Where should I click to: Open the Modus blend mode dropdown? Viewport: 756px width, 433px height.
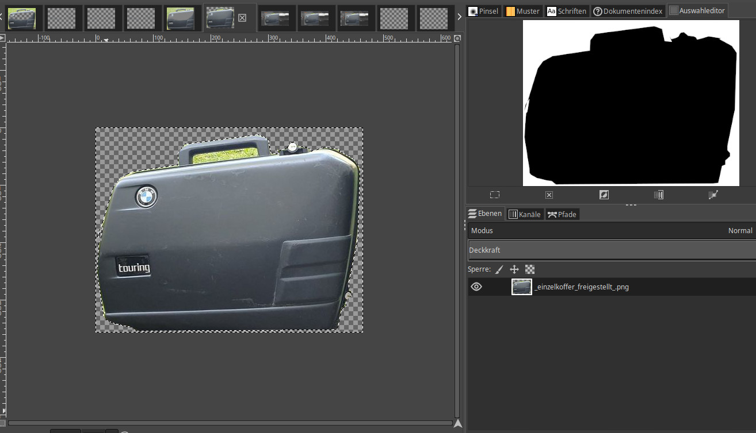pos(611,230)
